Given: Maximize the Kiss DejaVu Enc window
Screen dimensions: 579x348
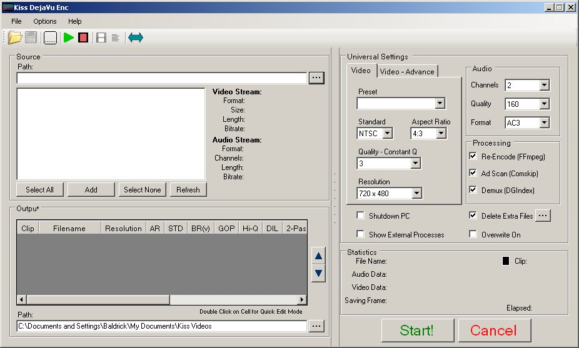Looking at the screenshot, I should 560,7.
